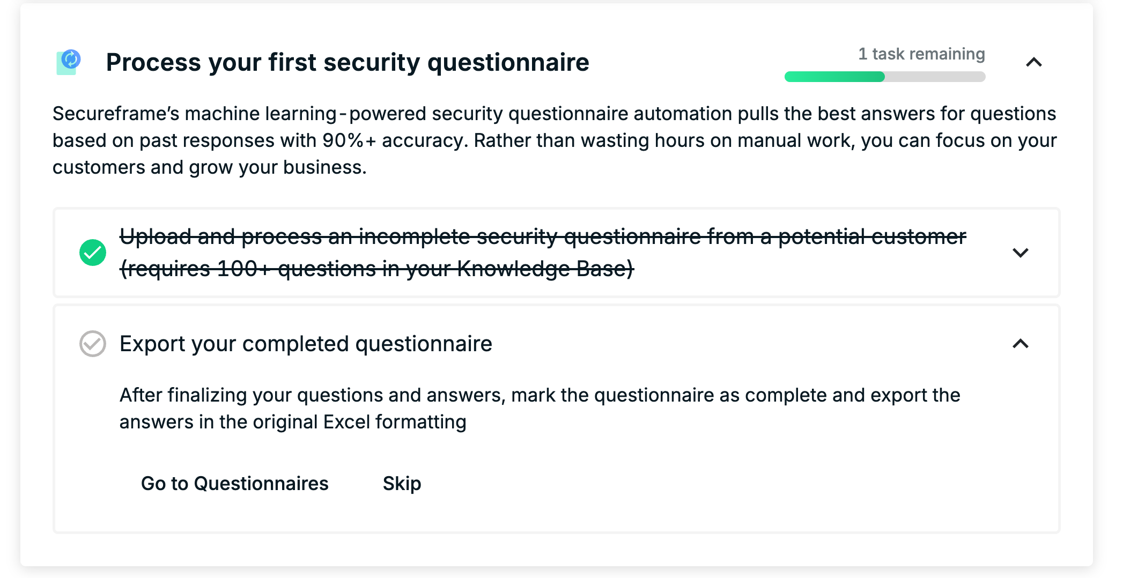
Task: Collapse the Export your completed questionnaire task
Action: (x=1020, y=344)
